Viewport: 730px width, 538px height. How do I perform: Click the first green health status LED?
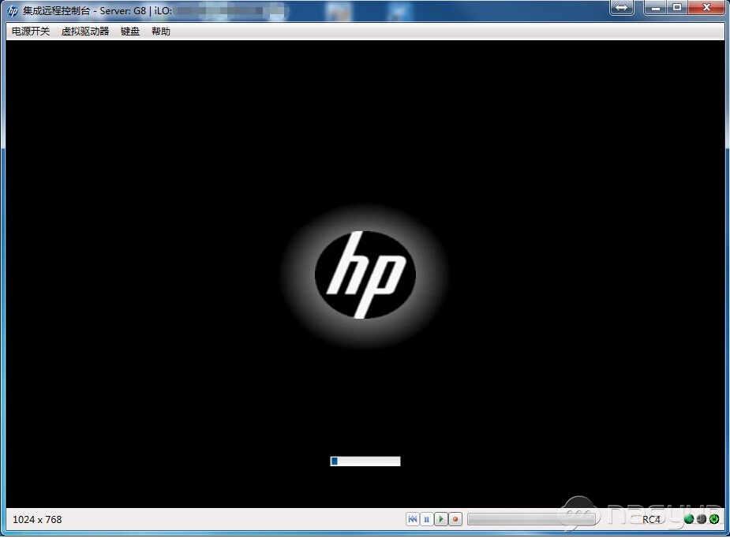coord(689,518)
